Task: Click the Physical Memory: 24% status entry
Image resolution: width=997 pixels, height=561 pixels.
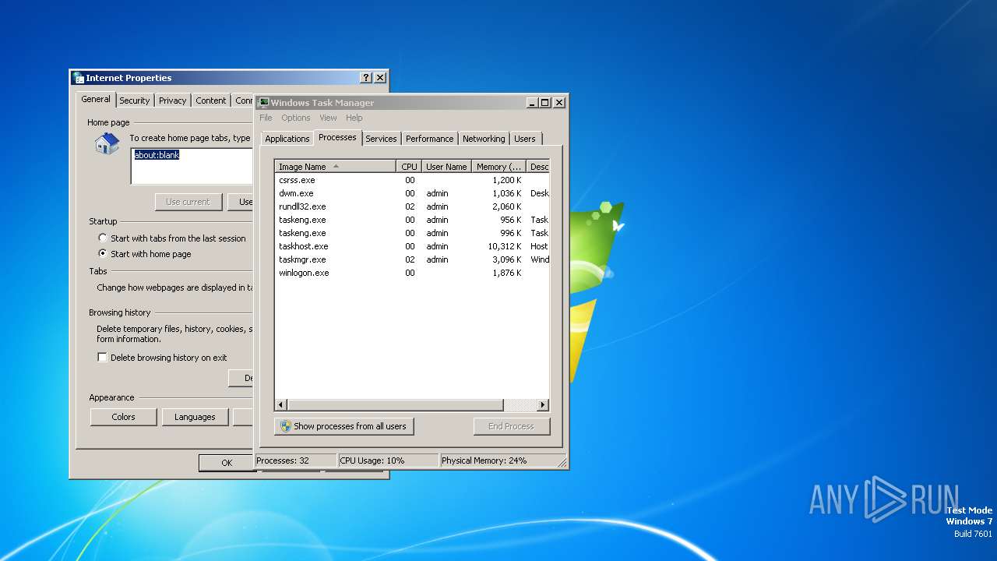Action: (x=498, y=460)
